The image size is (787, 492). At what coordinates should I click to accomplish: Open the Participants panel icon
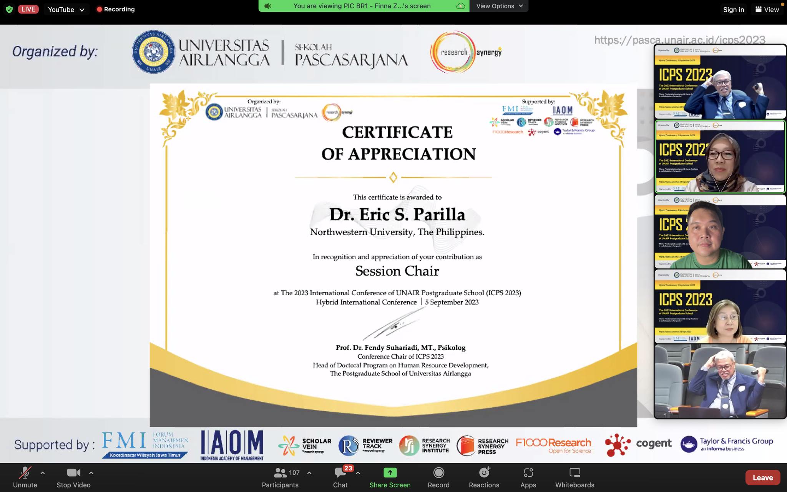pyautogui.click(x=280, y=473)
